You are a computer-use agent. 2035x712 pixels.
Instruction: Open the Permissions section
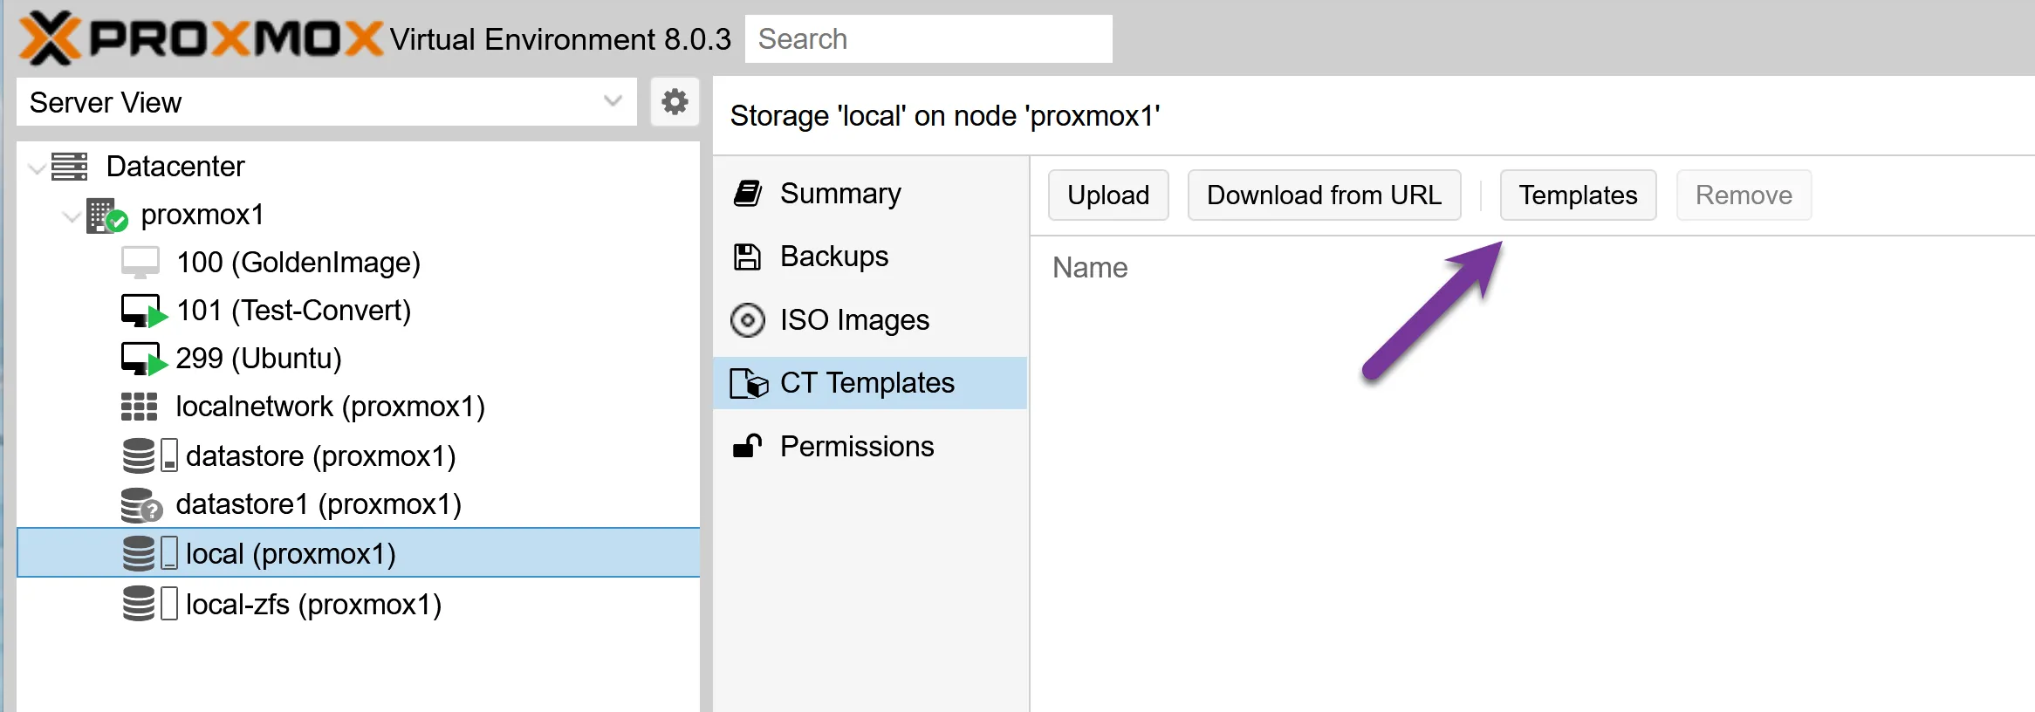coord(855,446)
